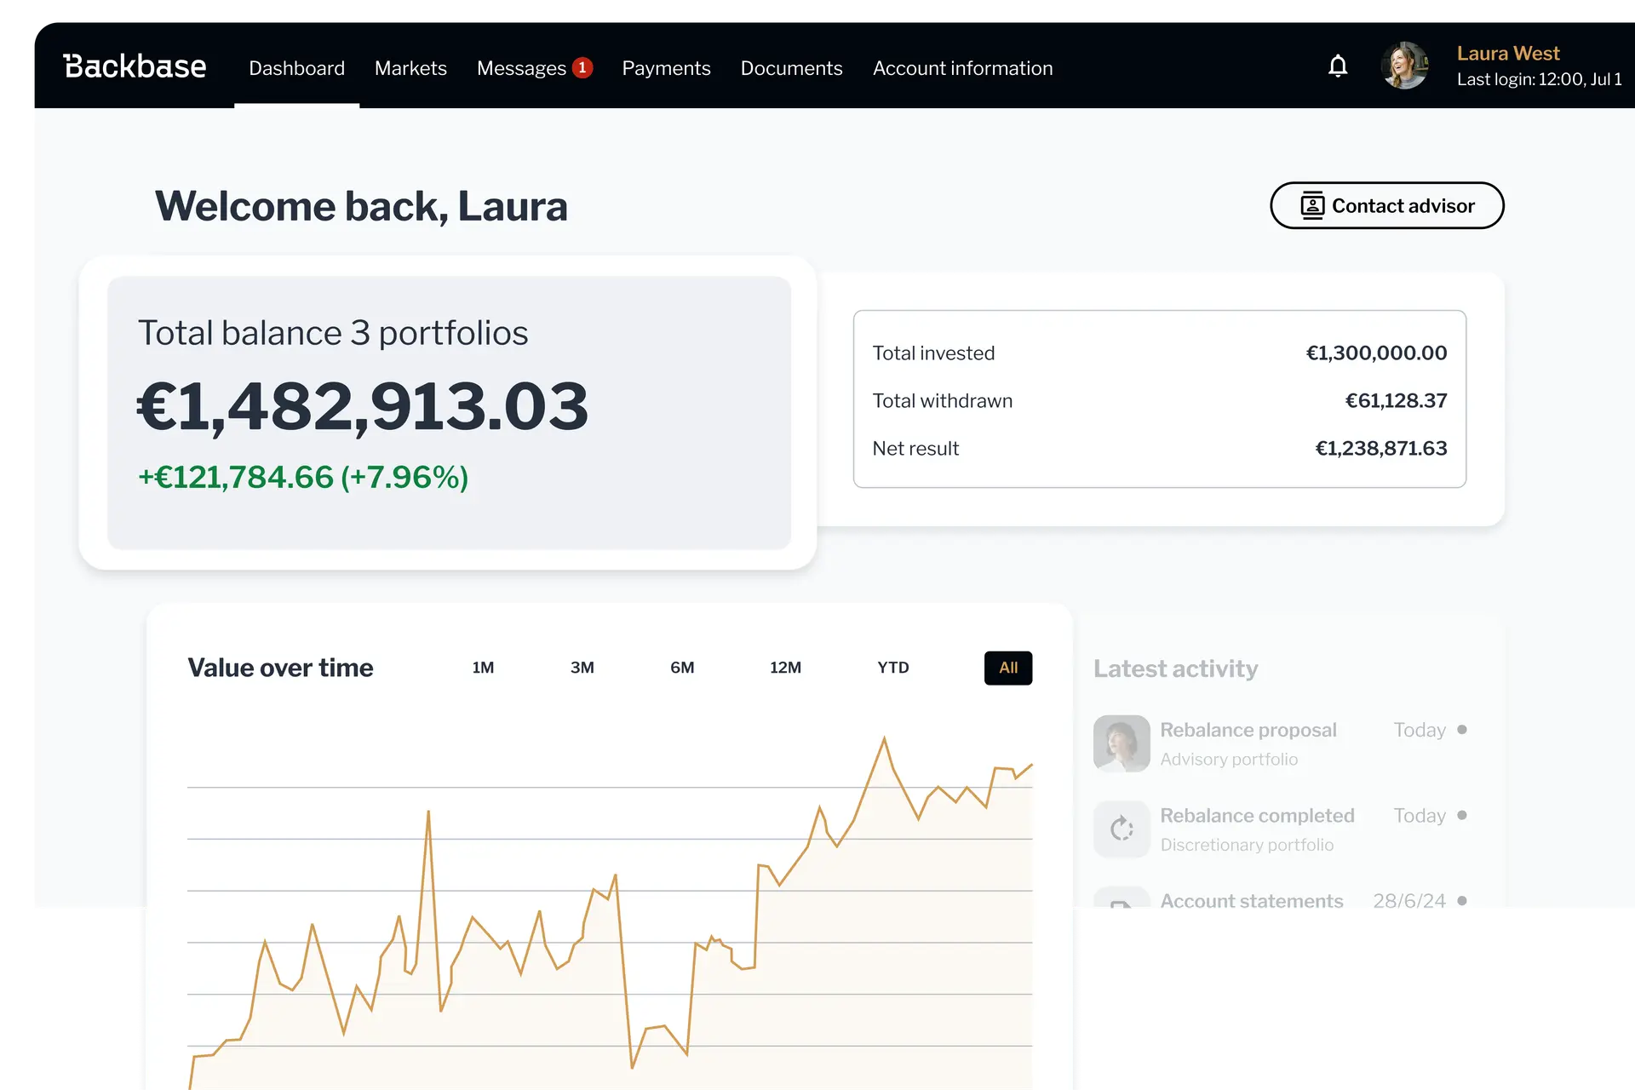
Task: Open the Documents tab
Action: tap(791, 68)
